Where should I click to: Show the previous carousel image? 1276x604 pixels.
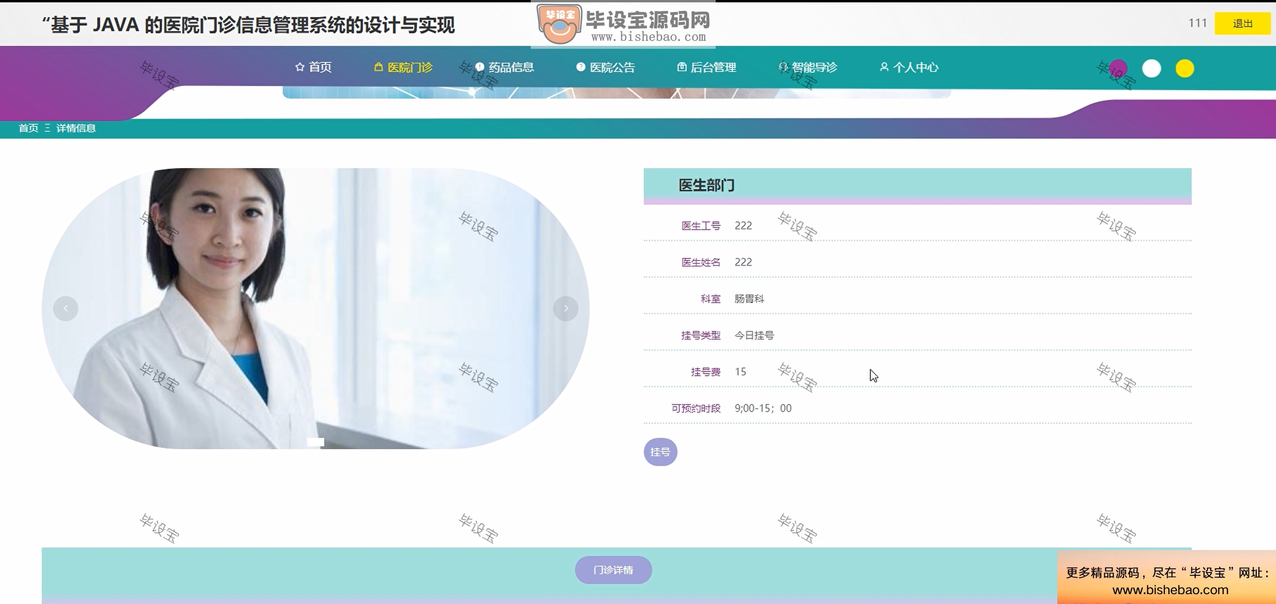[65, 309]
